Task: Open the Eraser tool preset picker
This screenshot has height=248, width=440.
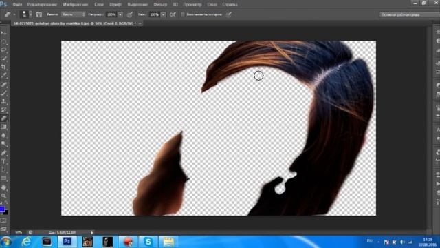Action: click(10, 14)
